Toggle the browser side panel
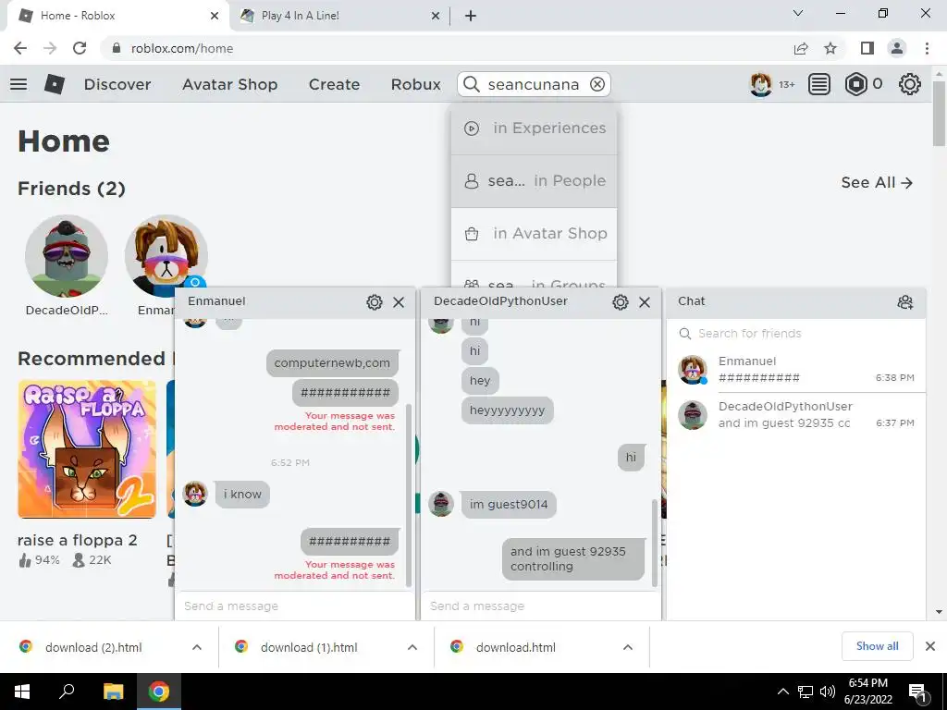This screenshot has width=947, height=710. click(x=867, y=48)
